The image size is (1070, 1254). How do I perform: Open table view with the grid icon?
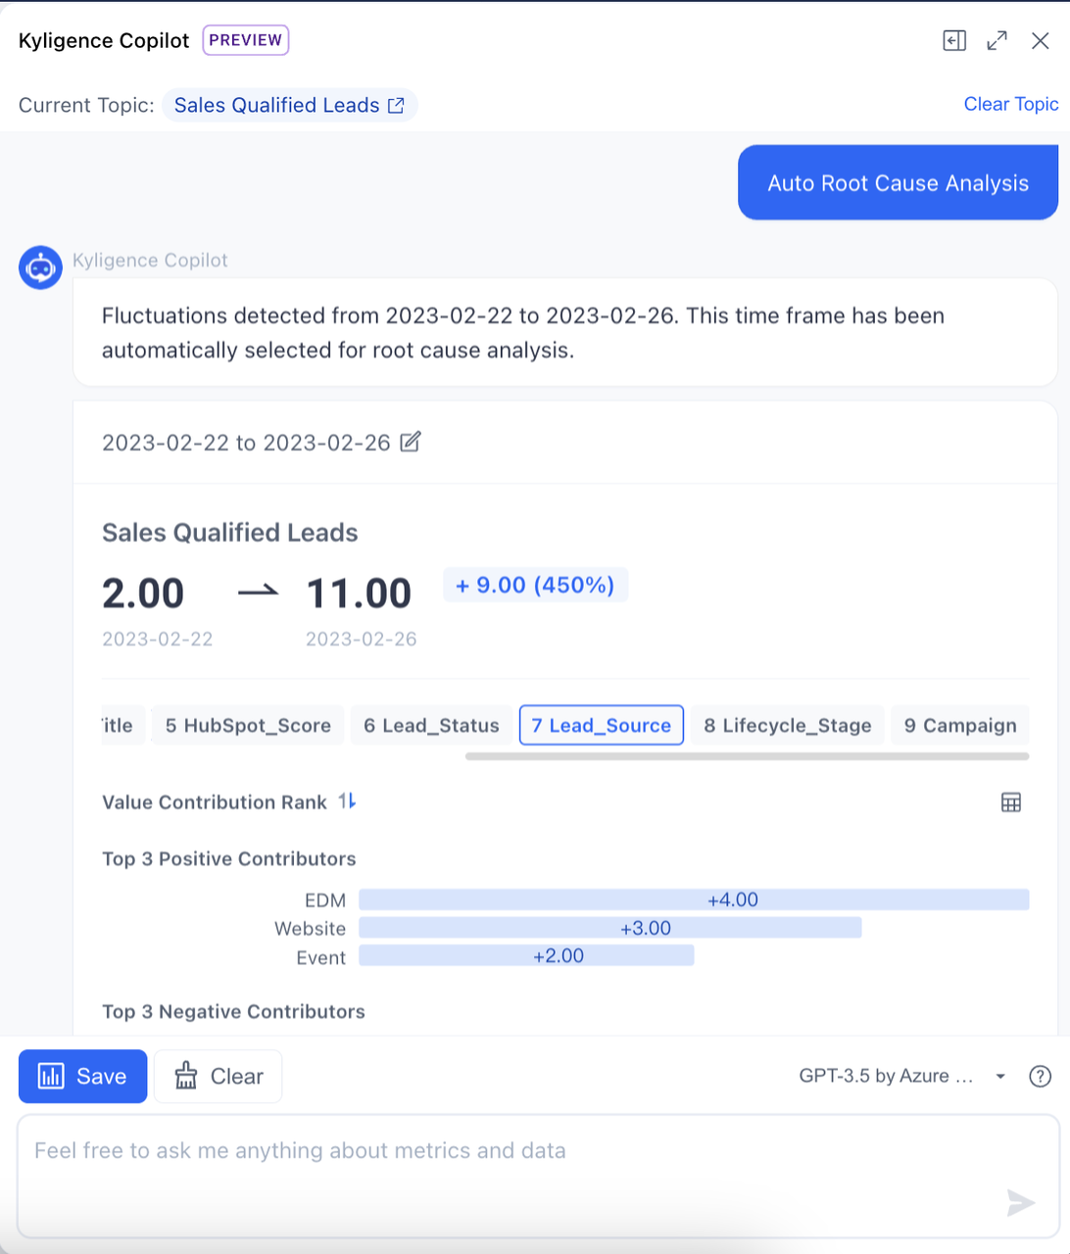pyautogui.click(x=1011, y=802)
